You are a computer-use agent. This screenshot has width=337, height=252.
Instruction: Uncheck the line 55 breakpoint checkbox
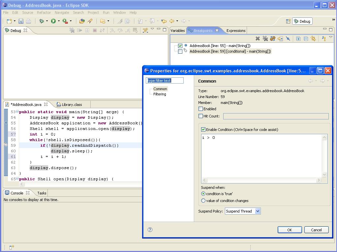pyautogui.click(x=180, y=46)
